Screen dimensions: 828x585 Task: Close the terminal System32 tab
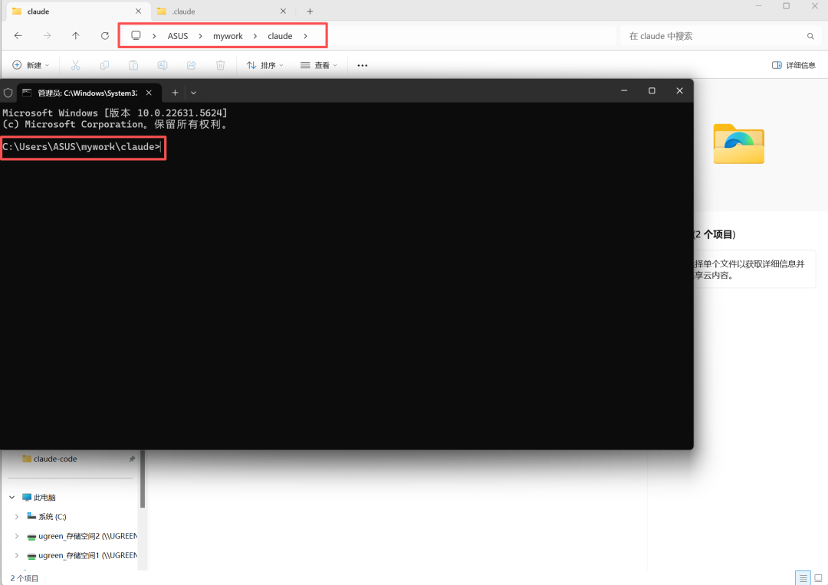pyautogui.click(x=149, y=93)
